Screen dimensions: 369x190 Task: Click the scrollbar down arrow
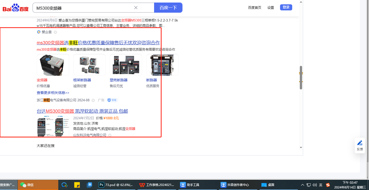301,147
